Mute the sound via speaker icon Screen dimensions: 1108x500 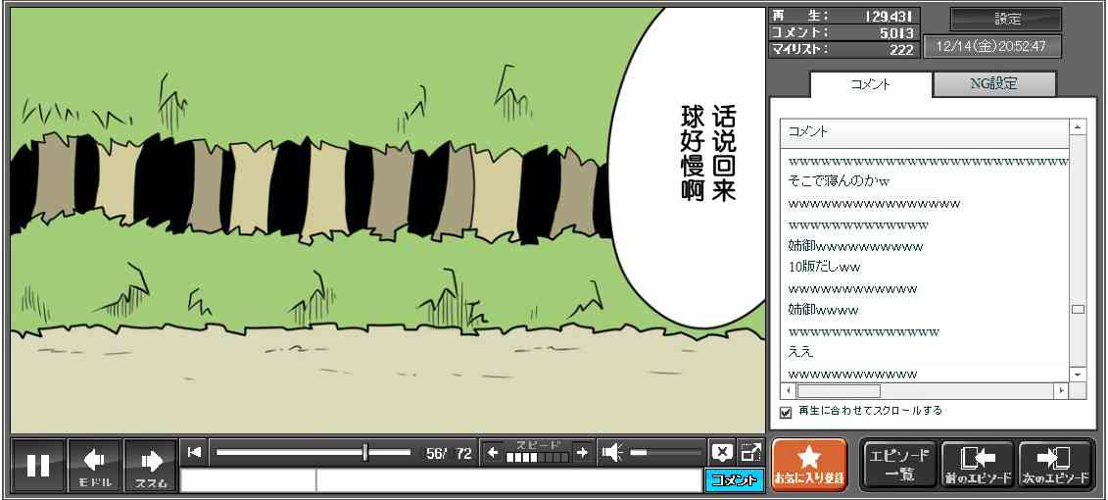[x=612, y=452]
